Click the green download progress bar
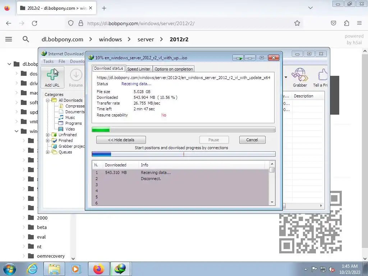 (x=184, y=129)
